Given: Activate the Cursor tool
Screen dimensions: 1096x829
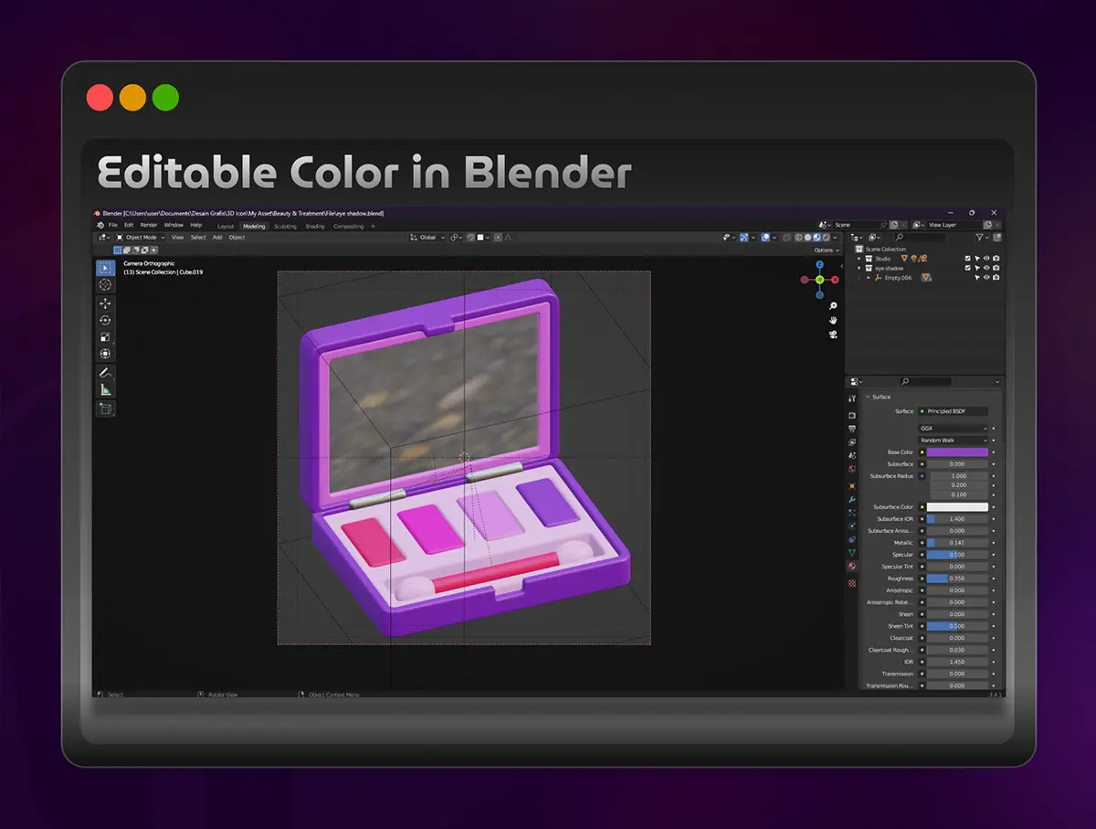Looking at the screenshot, I should (x=105, y=285).
